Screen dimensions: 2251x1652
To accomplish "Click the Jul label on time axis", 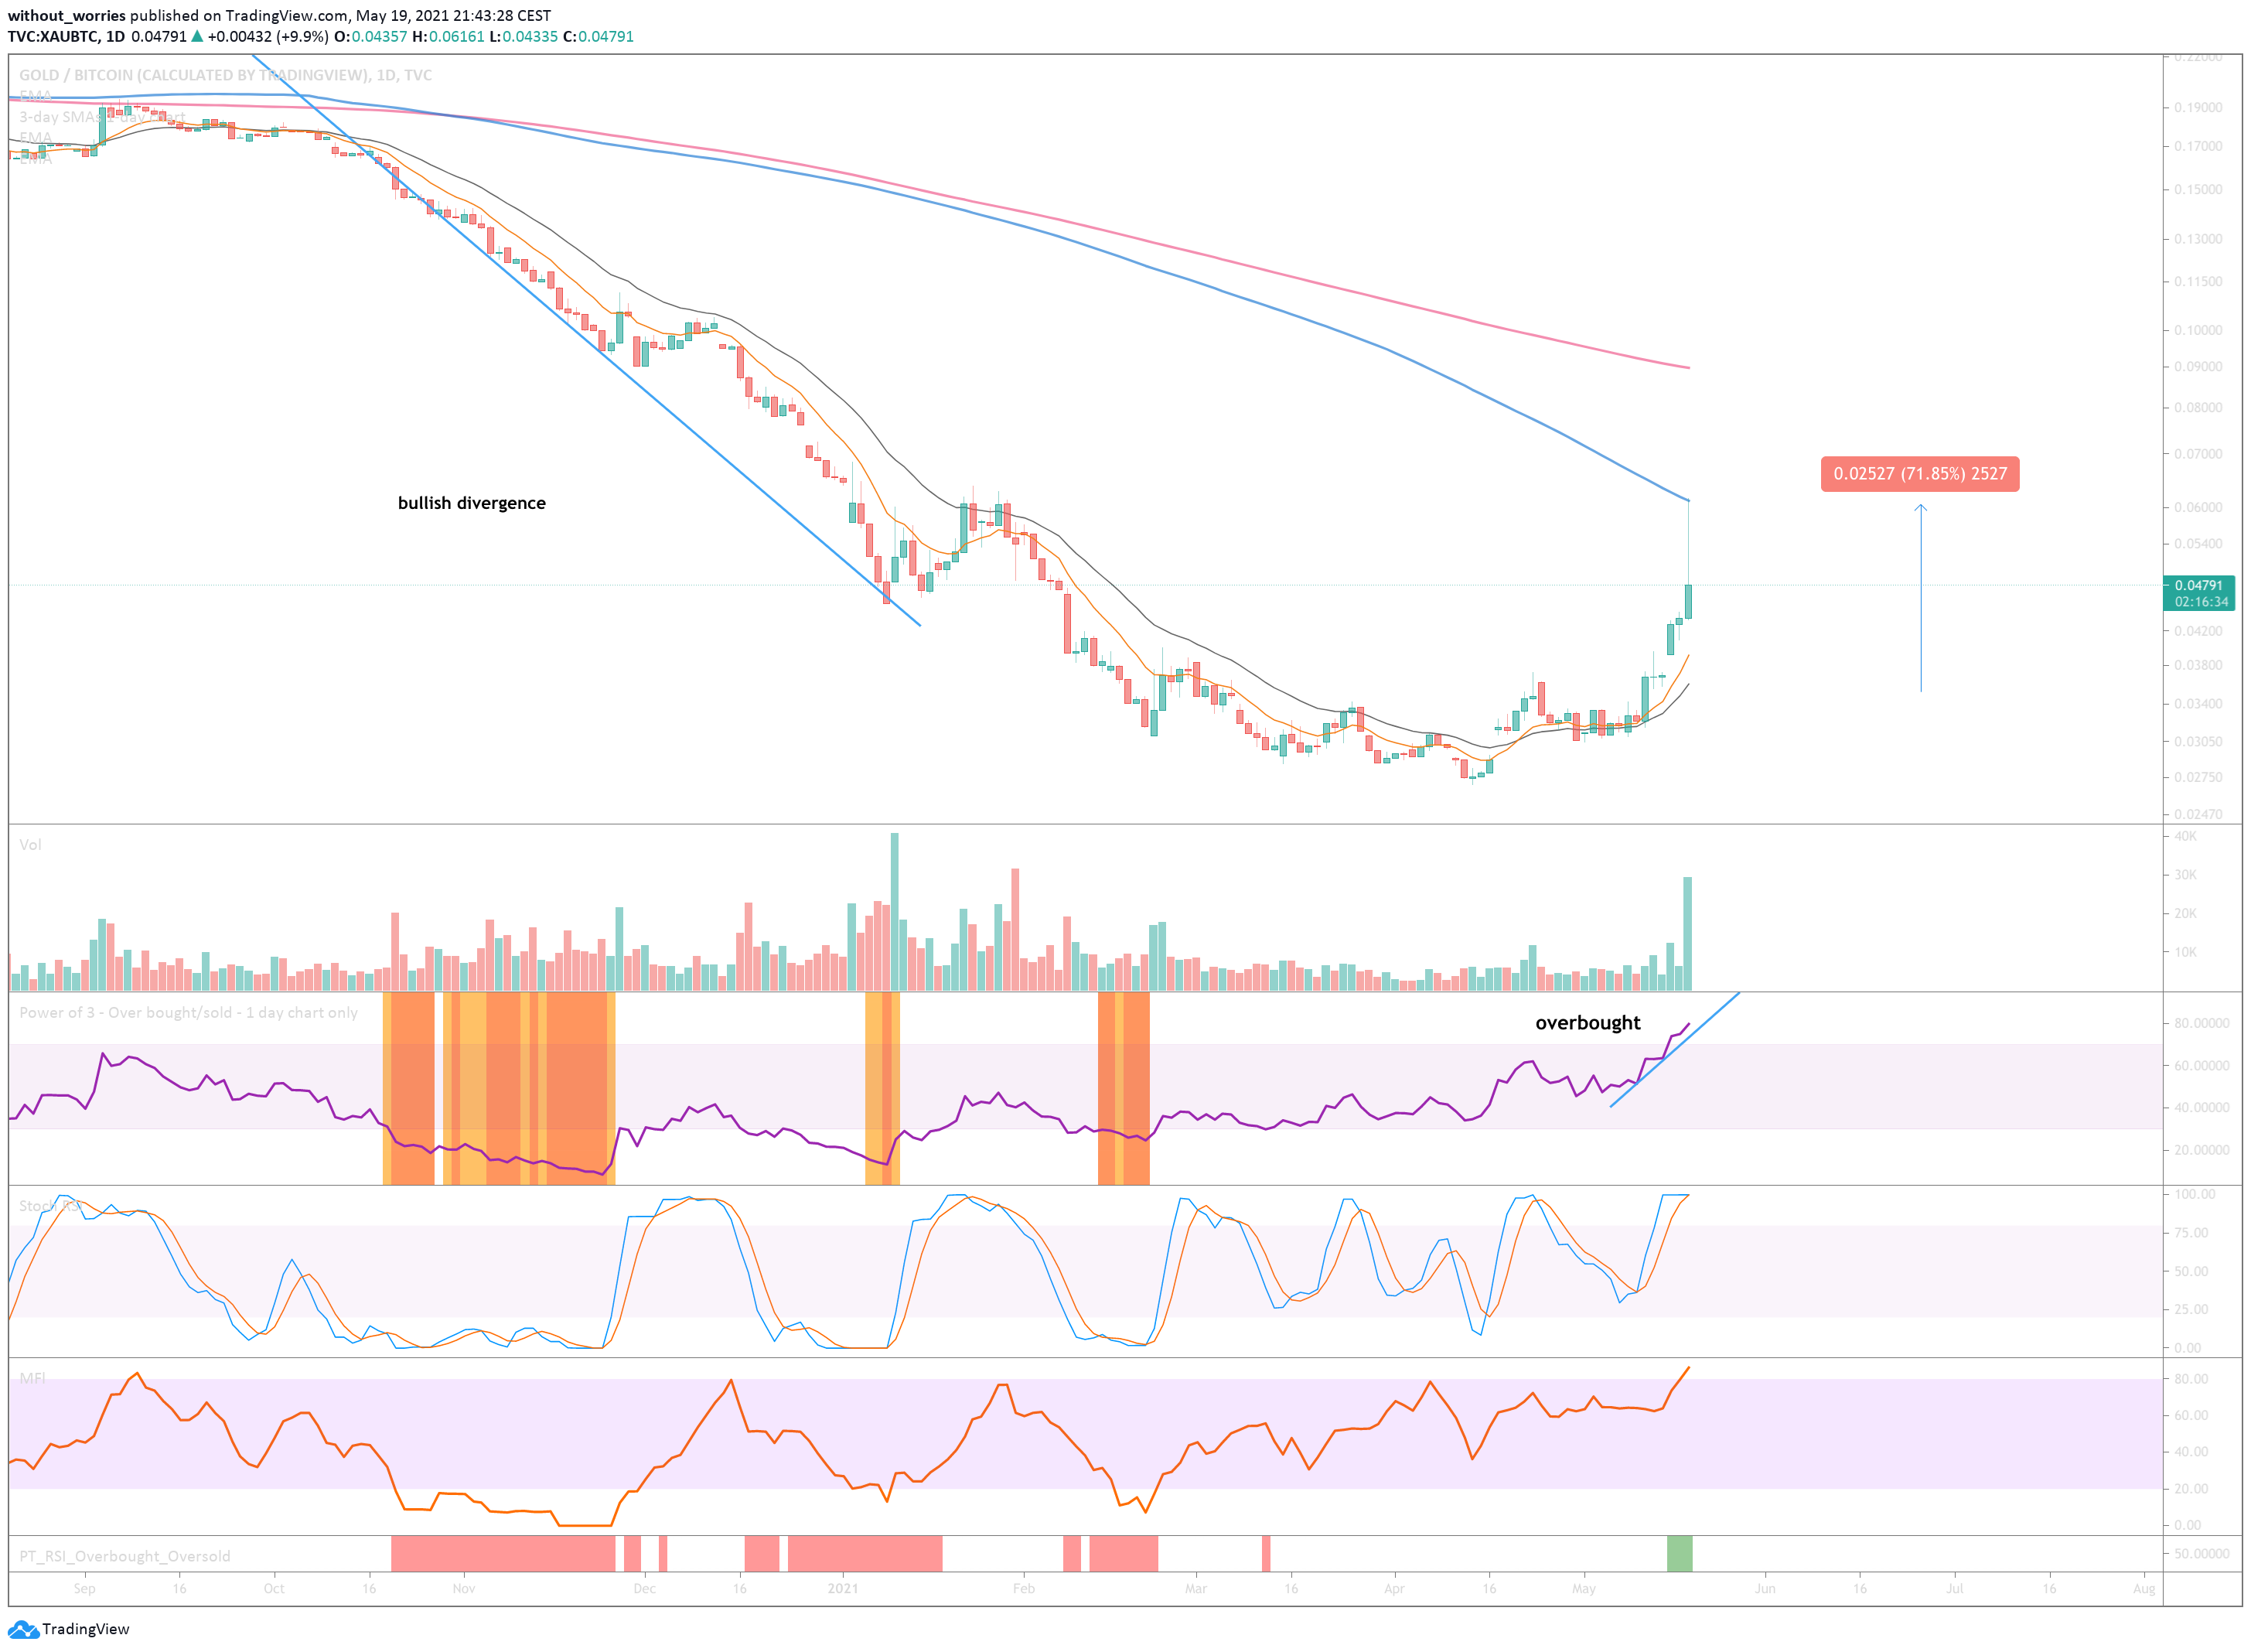I will 1954,1588.
